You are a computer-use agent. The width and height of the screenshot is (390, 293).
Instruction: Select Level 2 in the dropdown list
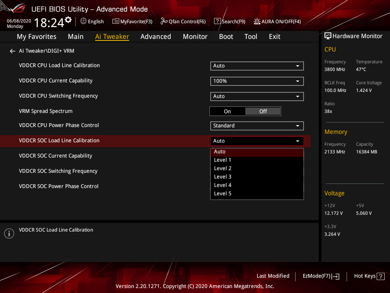(x=257, y=168)
